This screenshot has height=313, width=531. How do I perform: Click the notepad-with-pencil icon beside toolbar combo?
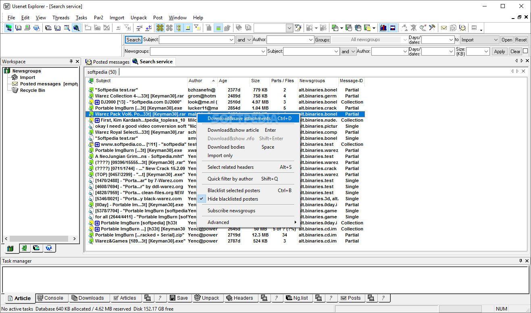[298, 28]
